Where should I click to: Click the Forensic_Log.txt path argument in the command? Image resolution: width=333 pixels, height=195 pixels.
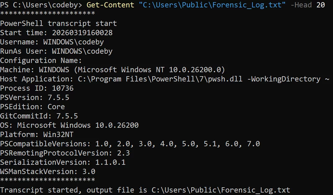tap(214, 5)
